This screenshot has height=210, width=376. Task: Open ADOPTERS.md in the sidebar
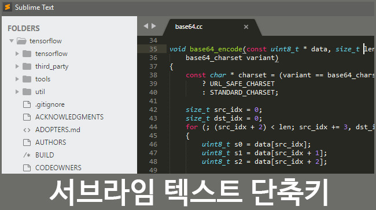pos(58,130)
